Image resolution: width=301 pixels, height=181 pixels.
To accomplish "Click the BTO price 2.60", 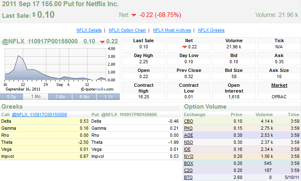I will pyautogui.click(x=238, y=178).
